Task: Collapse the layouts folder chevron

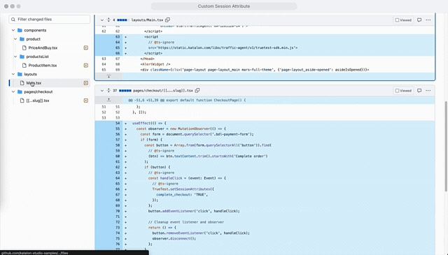Action: 13,74
